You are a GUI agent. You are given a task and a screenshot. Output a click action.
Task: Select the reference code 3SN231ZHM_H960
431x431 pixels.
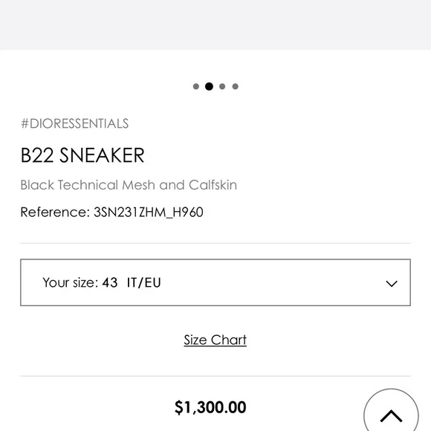pos(149,213)
